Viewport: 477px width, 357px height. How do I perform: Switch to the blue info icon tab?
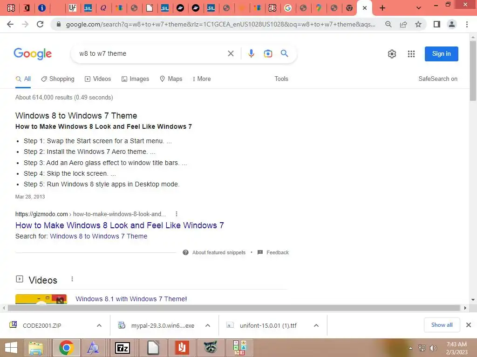click(42, 8)
